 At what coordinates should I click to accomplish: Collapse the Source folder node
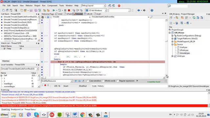(x=172, y=45)
